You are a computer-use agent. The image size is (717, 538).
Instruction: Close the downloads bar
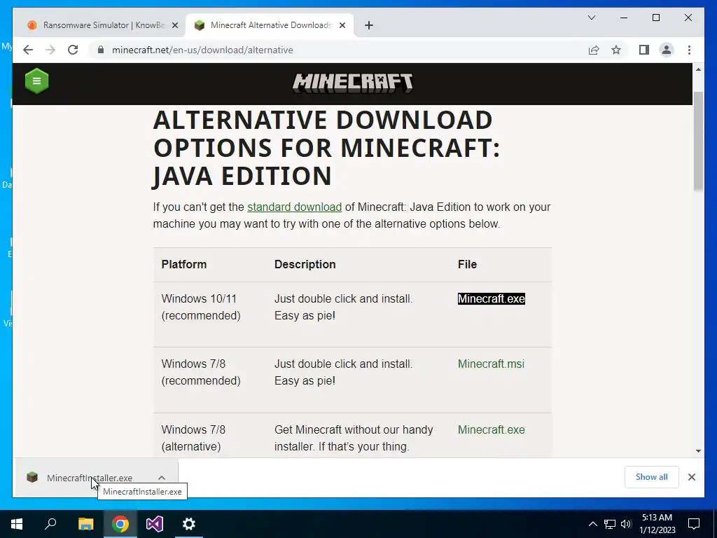click(x=691, y=477)
